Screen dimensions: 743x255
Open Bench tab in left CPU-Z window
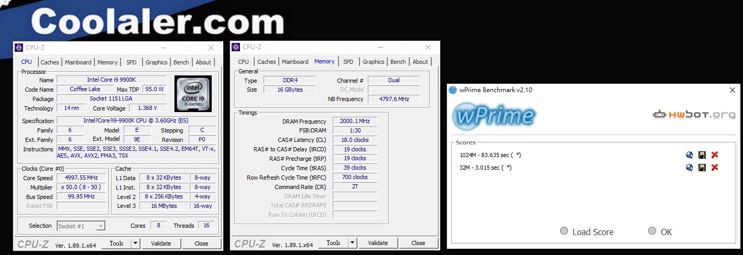pyautogui.click(x=181, y=62)
